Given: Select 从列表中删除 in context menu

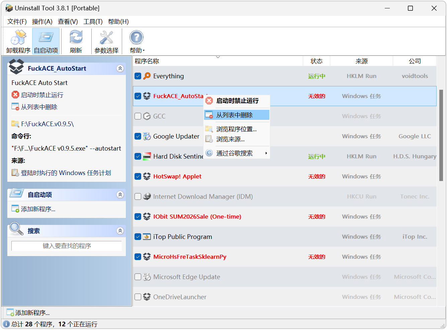Looking at the screenshot, I should (x=237, y=115).
